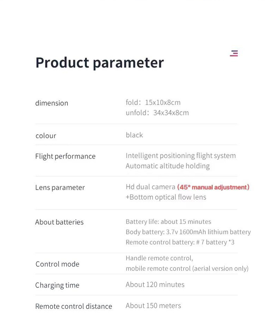Screen dimensions: 273x324
Task: Select the "colour" row label
Action: tap(46, 136)
